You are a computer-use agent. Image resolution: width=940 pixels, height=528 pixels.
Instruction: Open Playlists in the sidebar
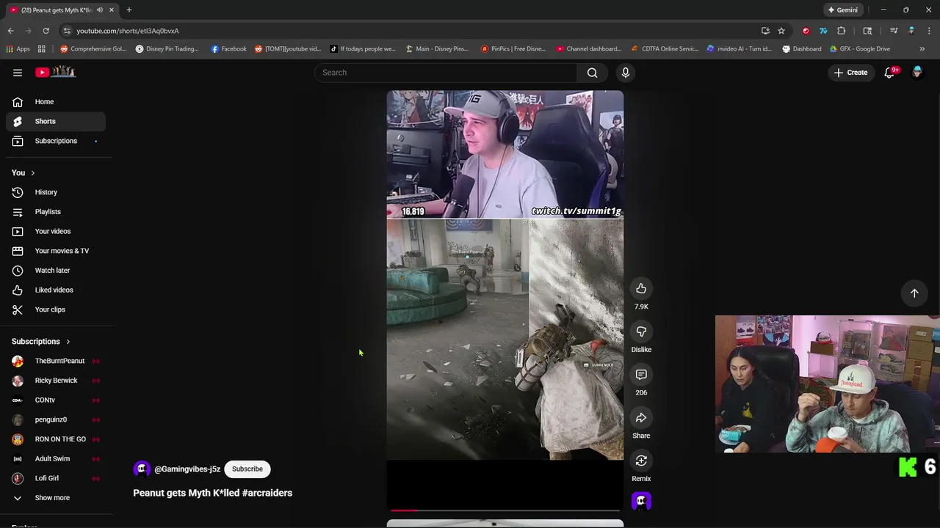[56, 212]
